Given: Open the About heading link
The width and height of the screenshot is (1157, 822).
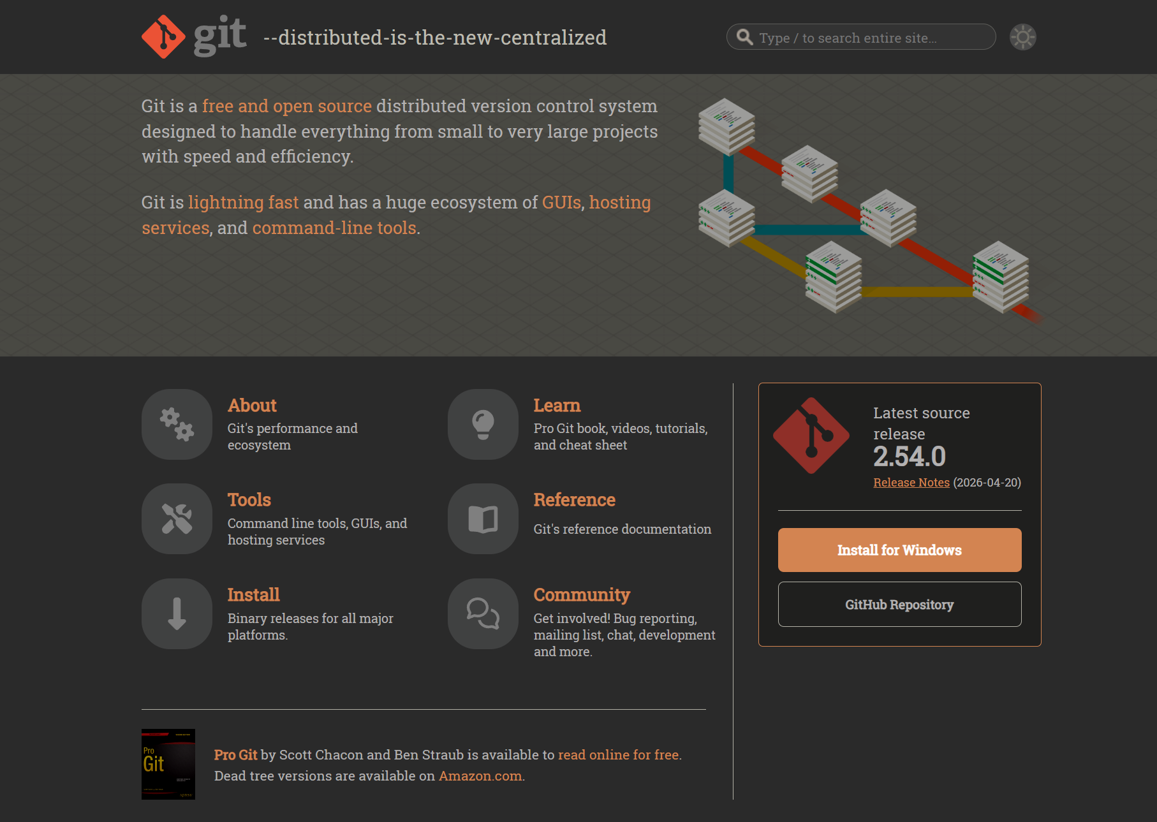Looking at the screenshot, I should (252, 406).
